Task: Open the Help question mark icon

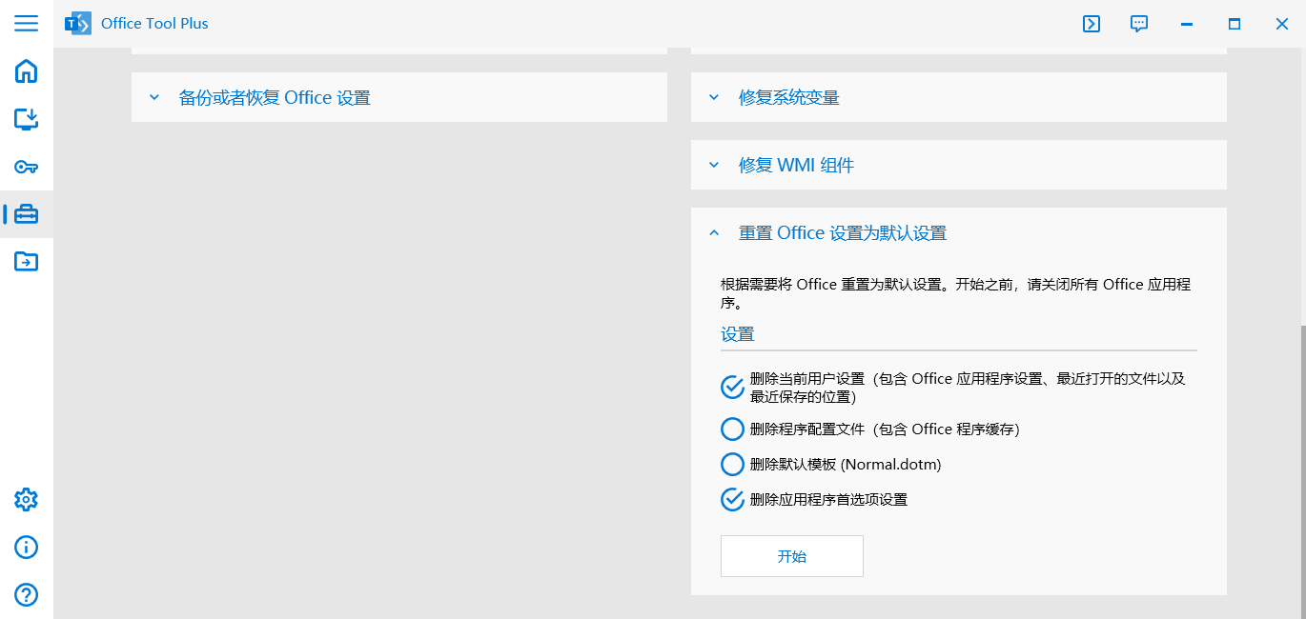Action: (26, 594)
